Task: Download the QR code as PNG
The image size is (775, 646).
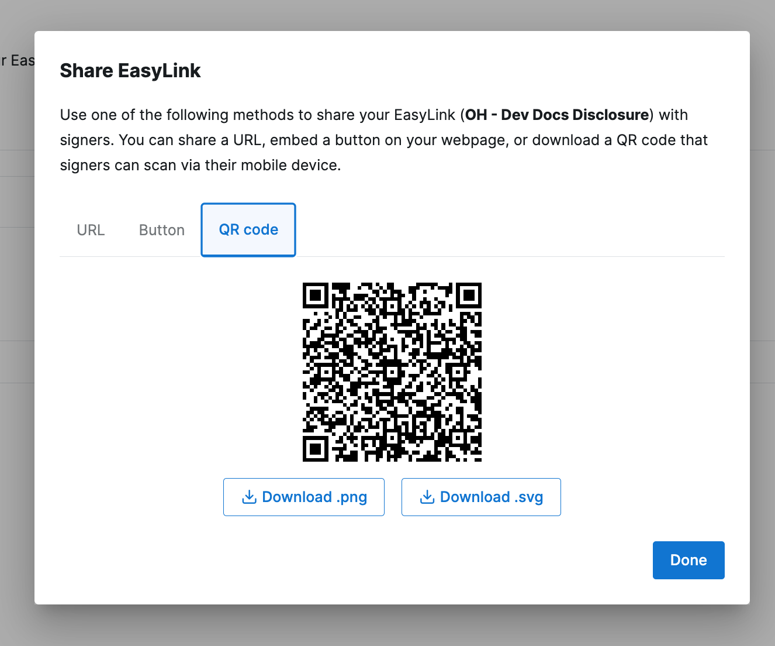Action: point(303,497)
